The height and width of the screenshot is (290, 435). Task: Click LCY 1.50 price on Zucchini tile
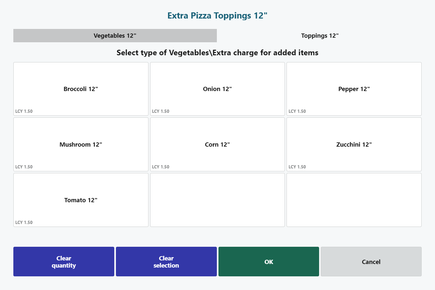[297, 167]
